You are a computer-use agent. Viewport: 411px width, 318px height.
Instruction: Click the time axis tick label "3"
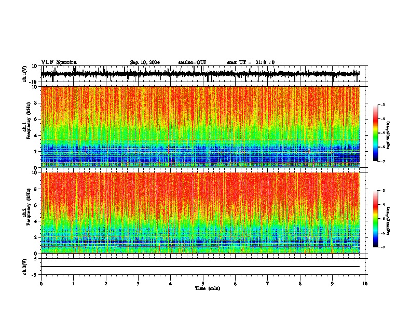pyautogui.click(x=138, y=284)
